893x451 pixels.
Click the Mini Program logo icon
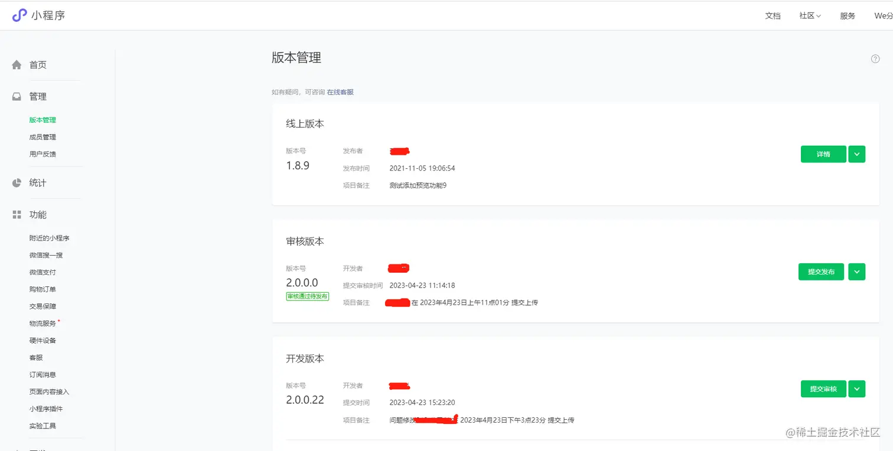tap(19, 15)
